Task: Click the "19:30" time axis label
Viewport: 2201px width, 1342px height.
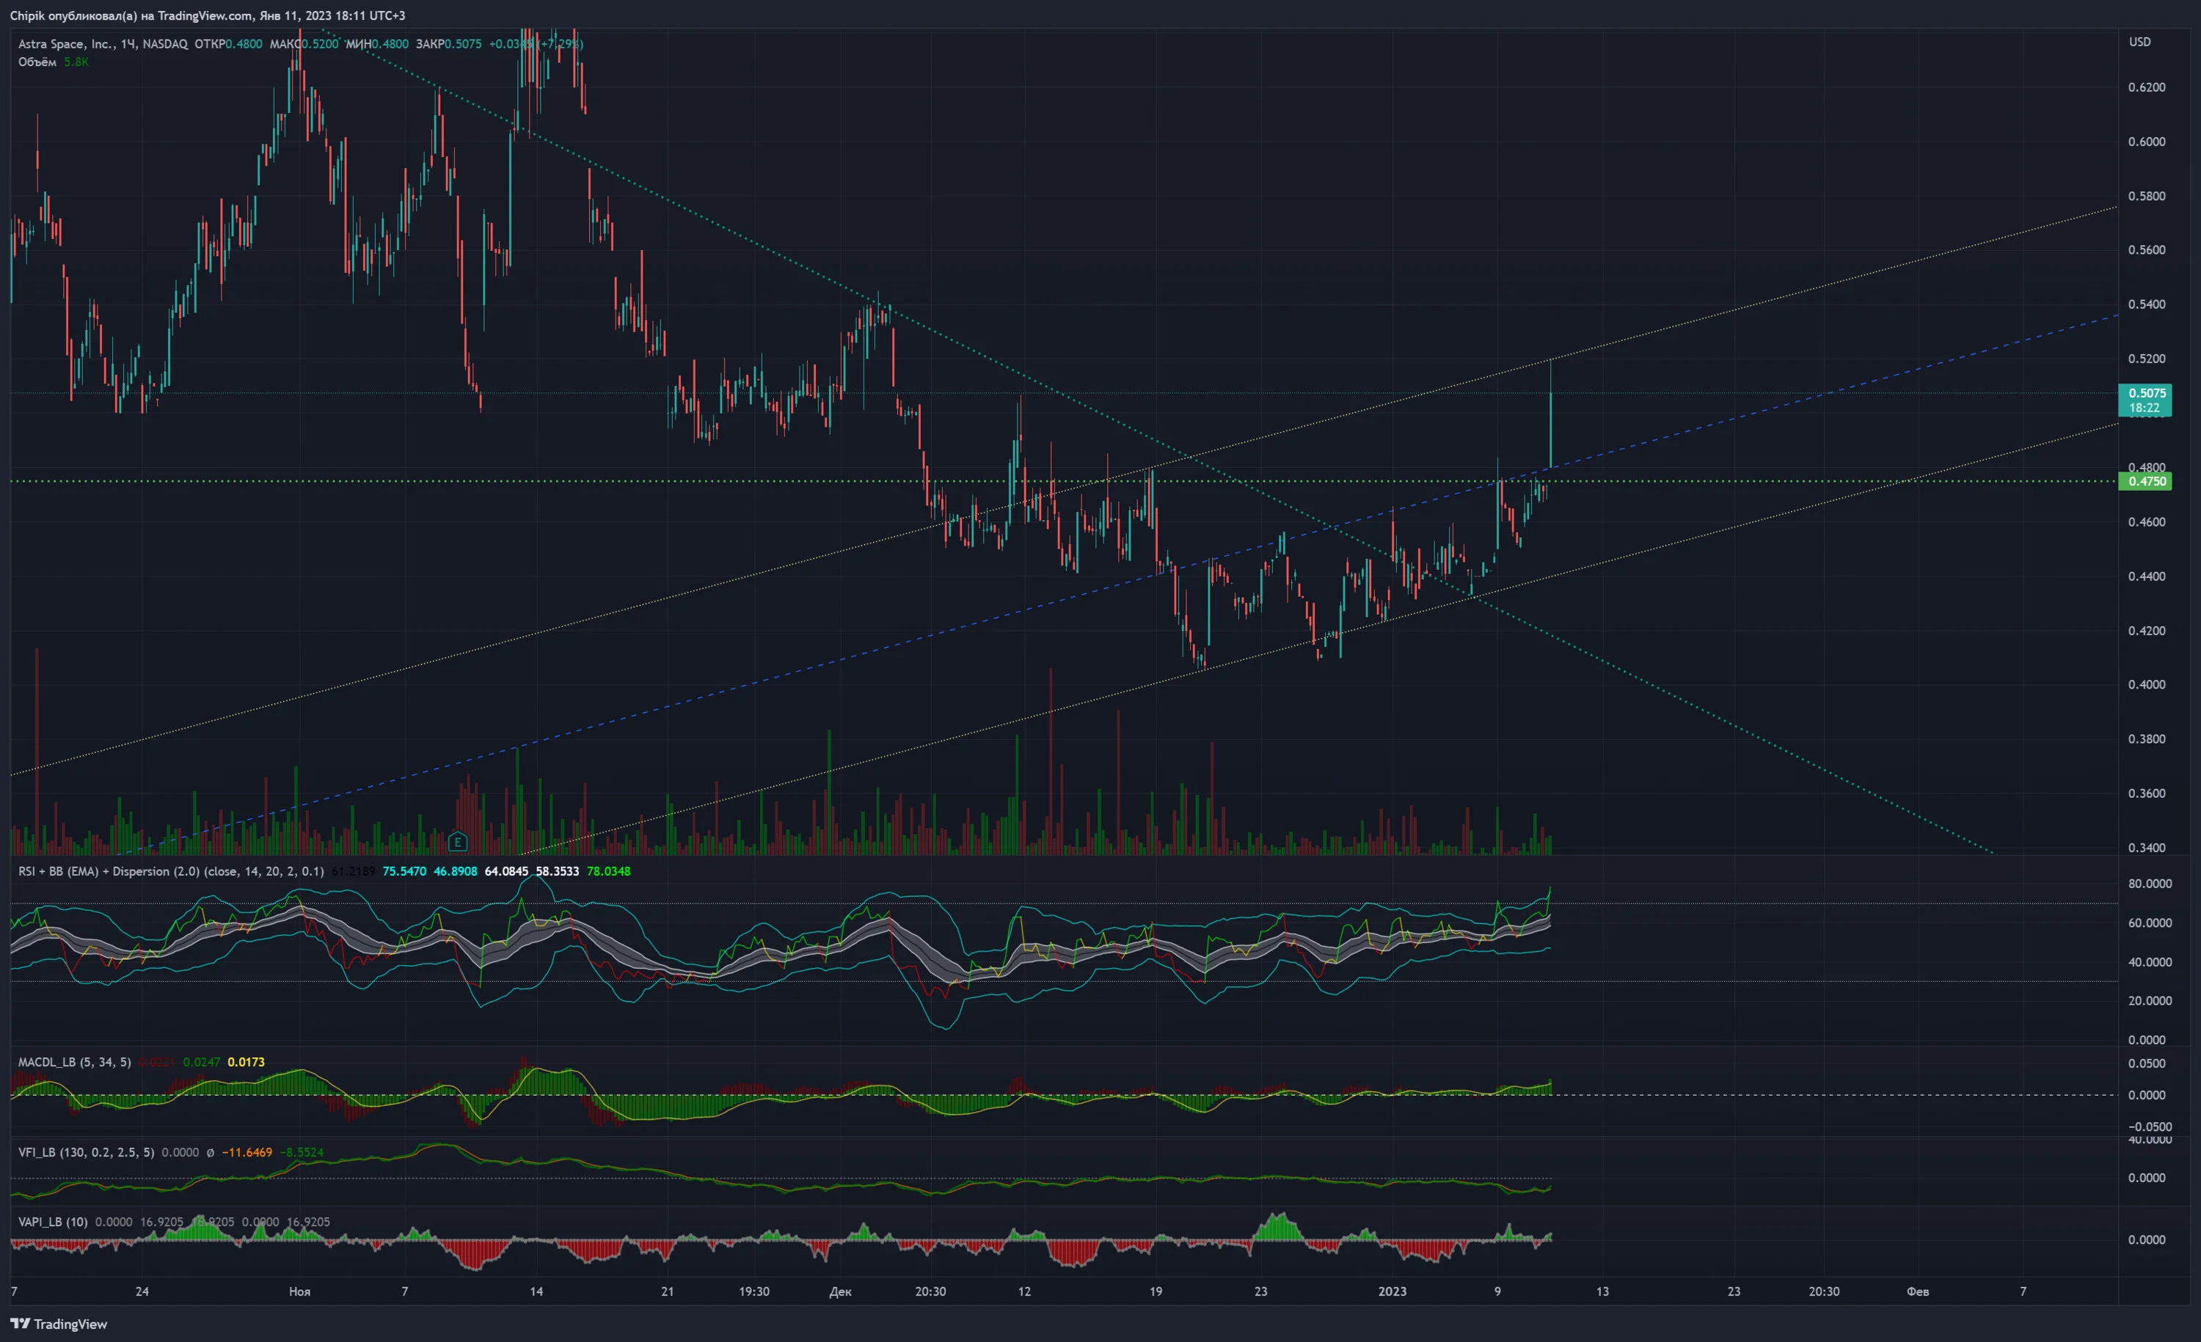Action: tap(754, 1291)
